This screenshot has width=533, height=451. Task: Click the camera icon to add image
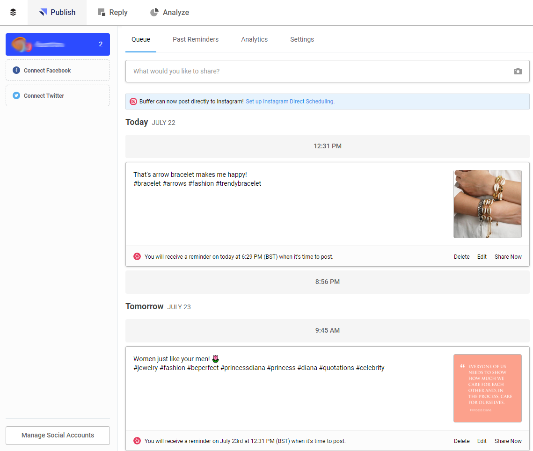tap(518, 71)
